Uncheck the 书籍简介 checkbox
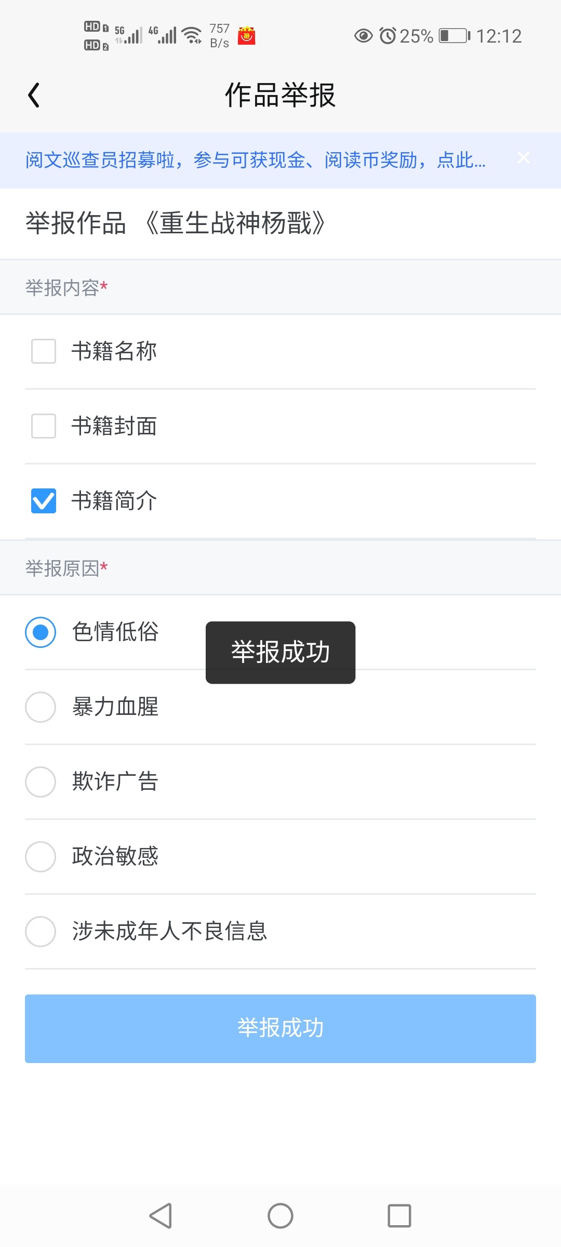The width and height of the screenshot is (561, 1247). point(44,501)
